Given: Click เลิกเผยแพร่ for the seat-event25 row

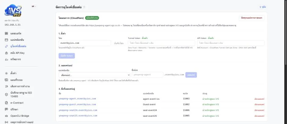Looking at the screenshot, I should pos(259,116).
